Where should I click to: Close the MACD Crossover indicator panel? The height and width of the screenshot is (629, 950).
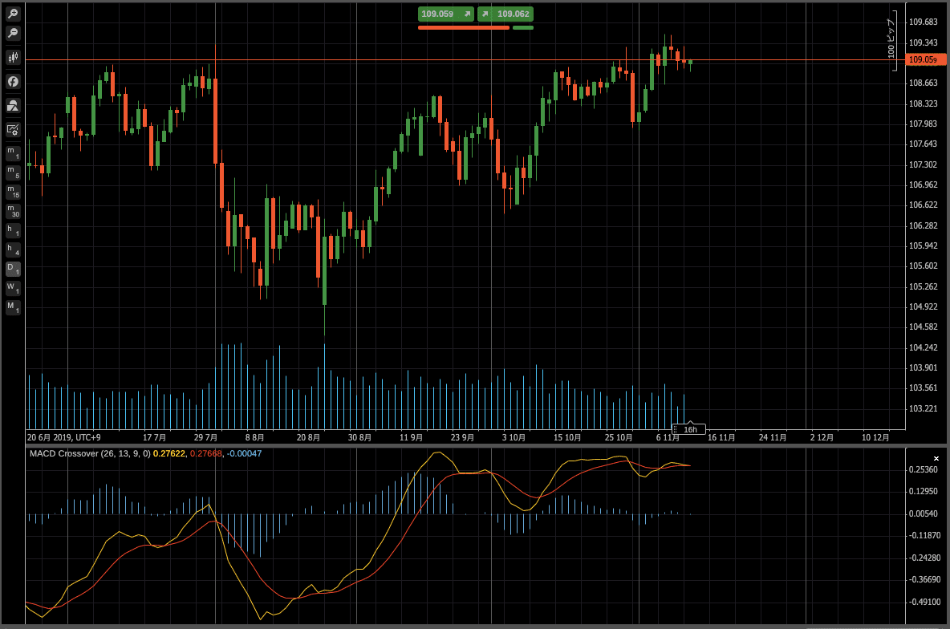pyautogui.click(x=936, y=459)
